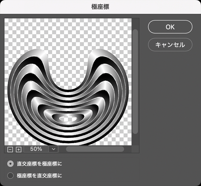Dismiss dialog with キャンセル button

[x=170, y=45]
